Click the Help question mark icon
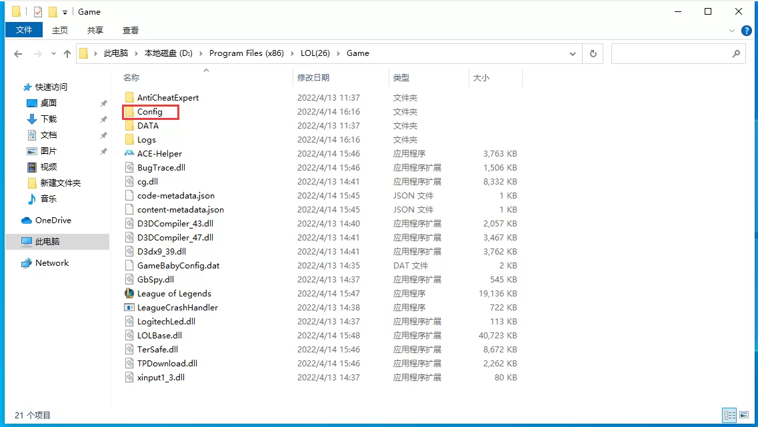Screen dimensions: 758x427 [747, 30]
